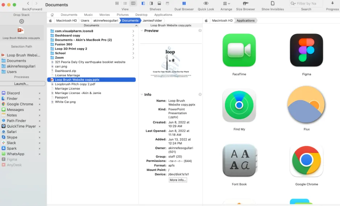Toggle the left shelf
The width and height of the screenshot is (340, 206).
pos(143,3)
